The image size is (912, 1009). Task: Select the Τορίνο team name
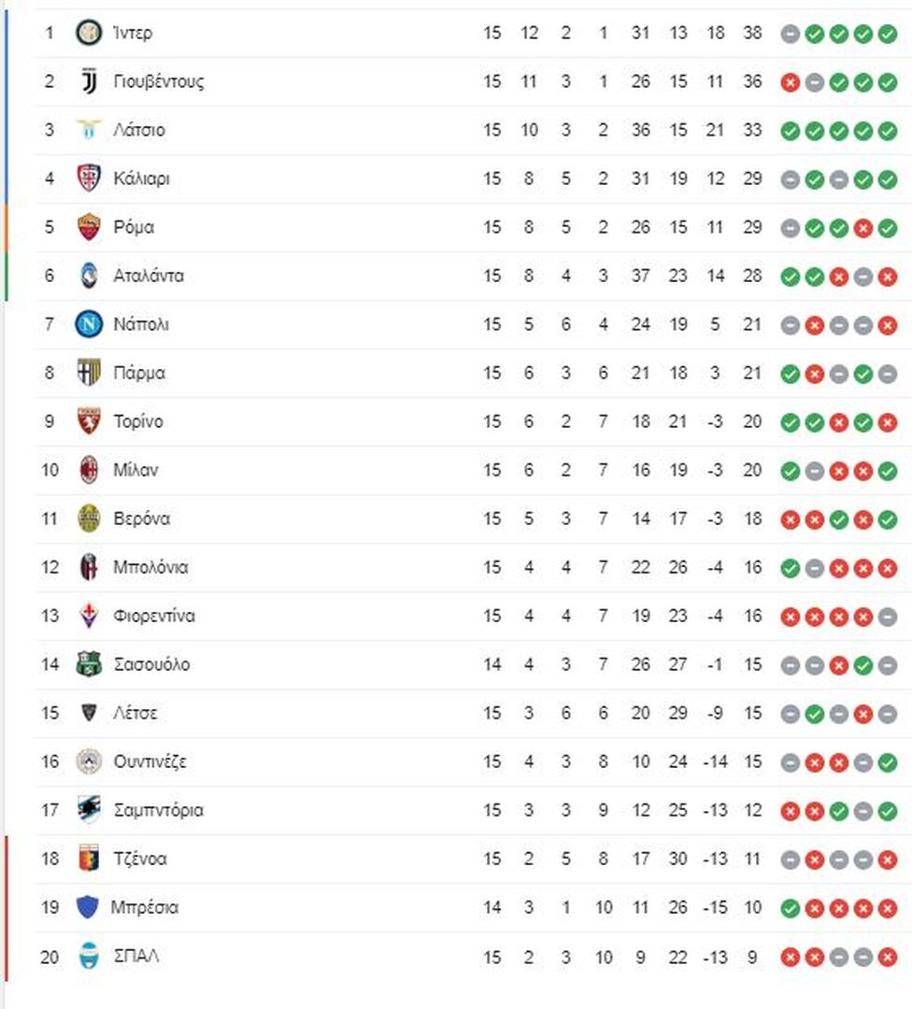coord(138,421)
